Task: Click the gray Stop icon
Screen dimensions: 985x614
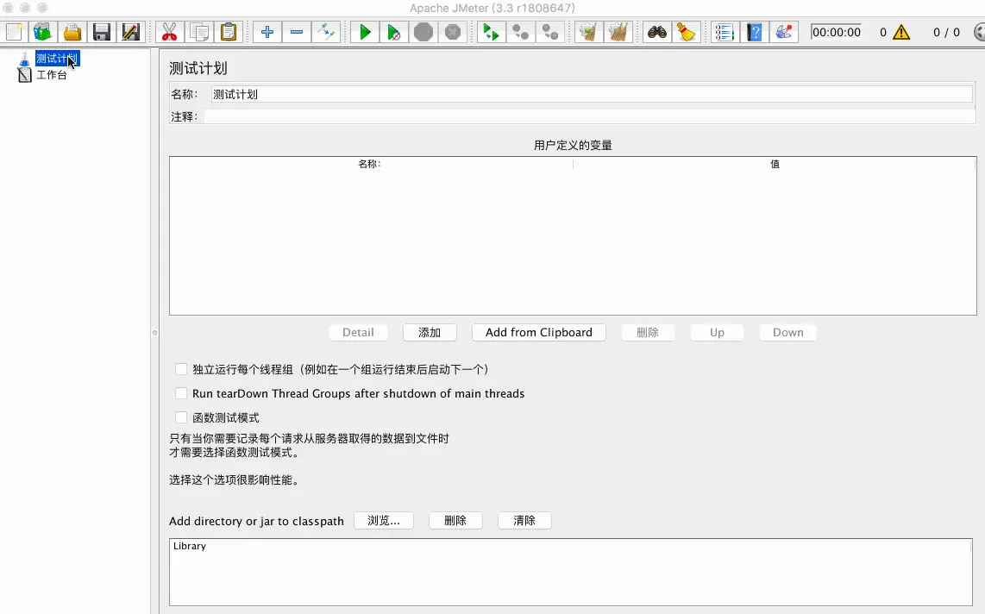Action: click(x=423, y=32)
